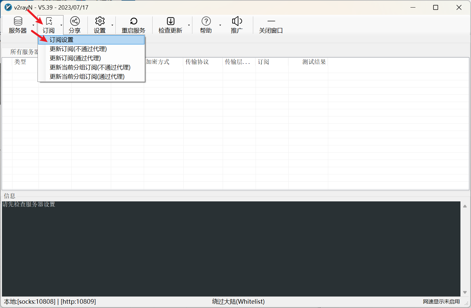The height and width of the screenshot is (308, 471).
Task: Open the Settings (设置) gear icon
Action: (100, 21)
